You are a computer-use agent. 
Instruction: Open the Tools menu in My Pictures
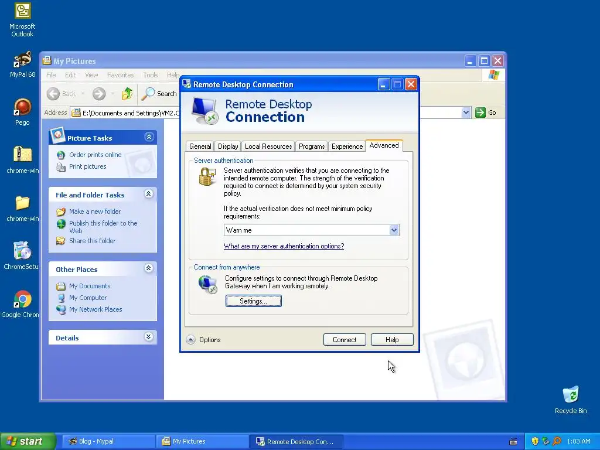tap(151, 75)
